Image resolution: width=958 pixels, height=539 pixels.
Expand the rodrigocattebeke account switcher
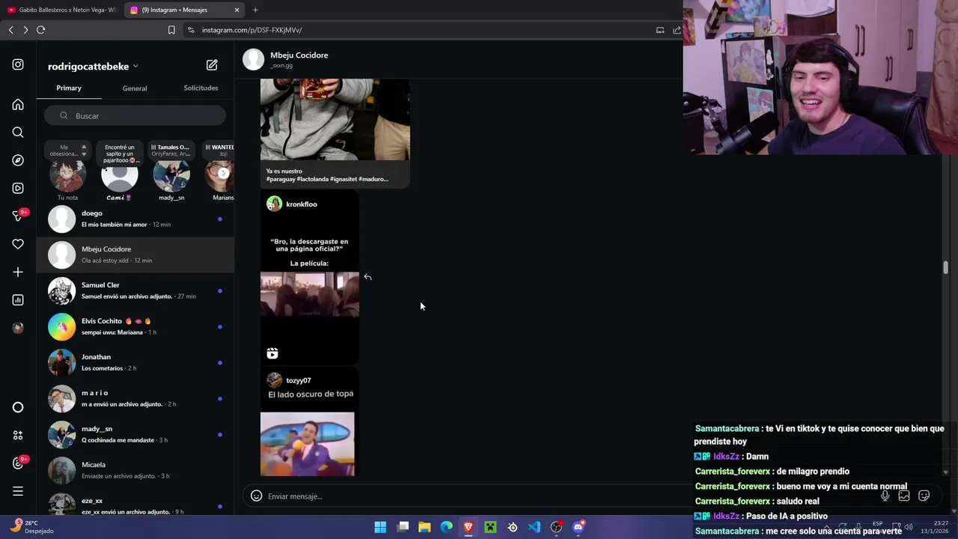click(x=93, y=66)
